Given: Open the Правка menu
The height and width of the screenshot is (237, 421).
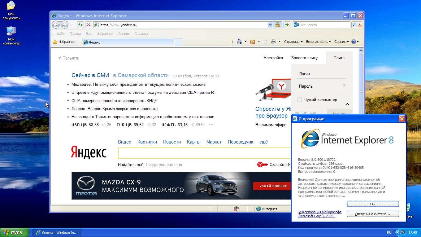Looking at the screenshot, I should 75,34.
